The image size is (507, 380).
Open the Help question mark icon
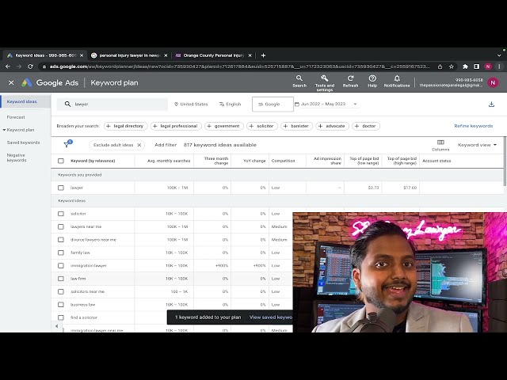tap(372, 81)
